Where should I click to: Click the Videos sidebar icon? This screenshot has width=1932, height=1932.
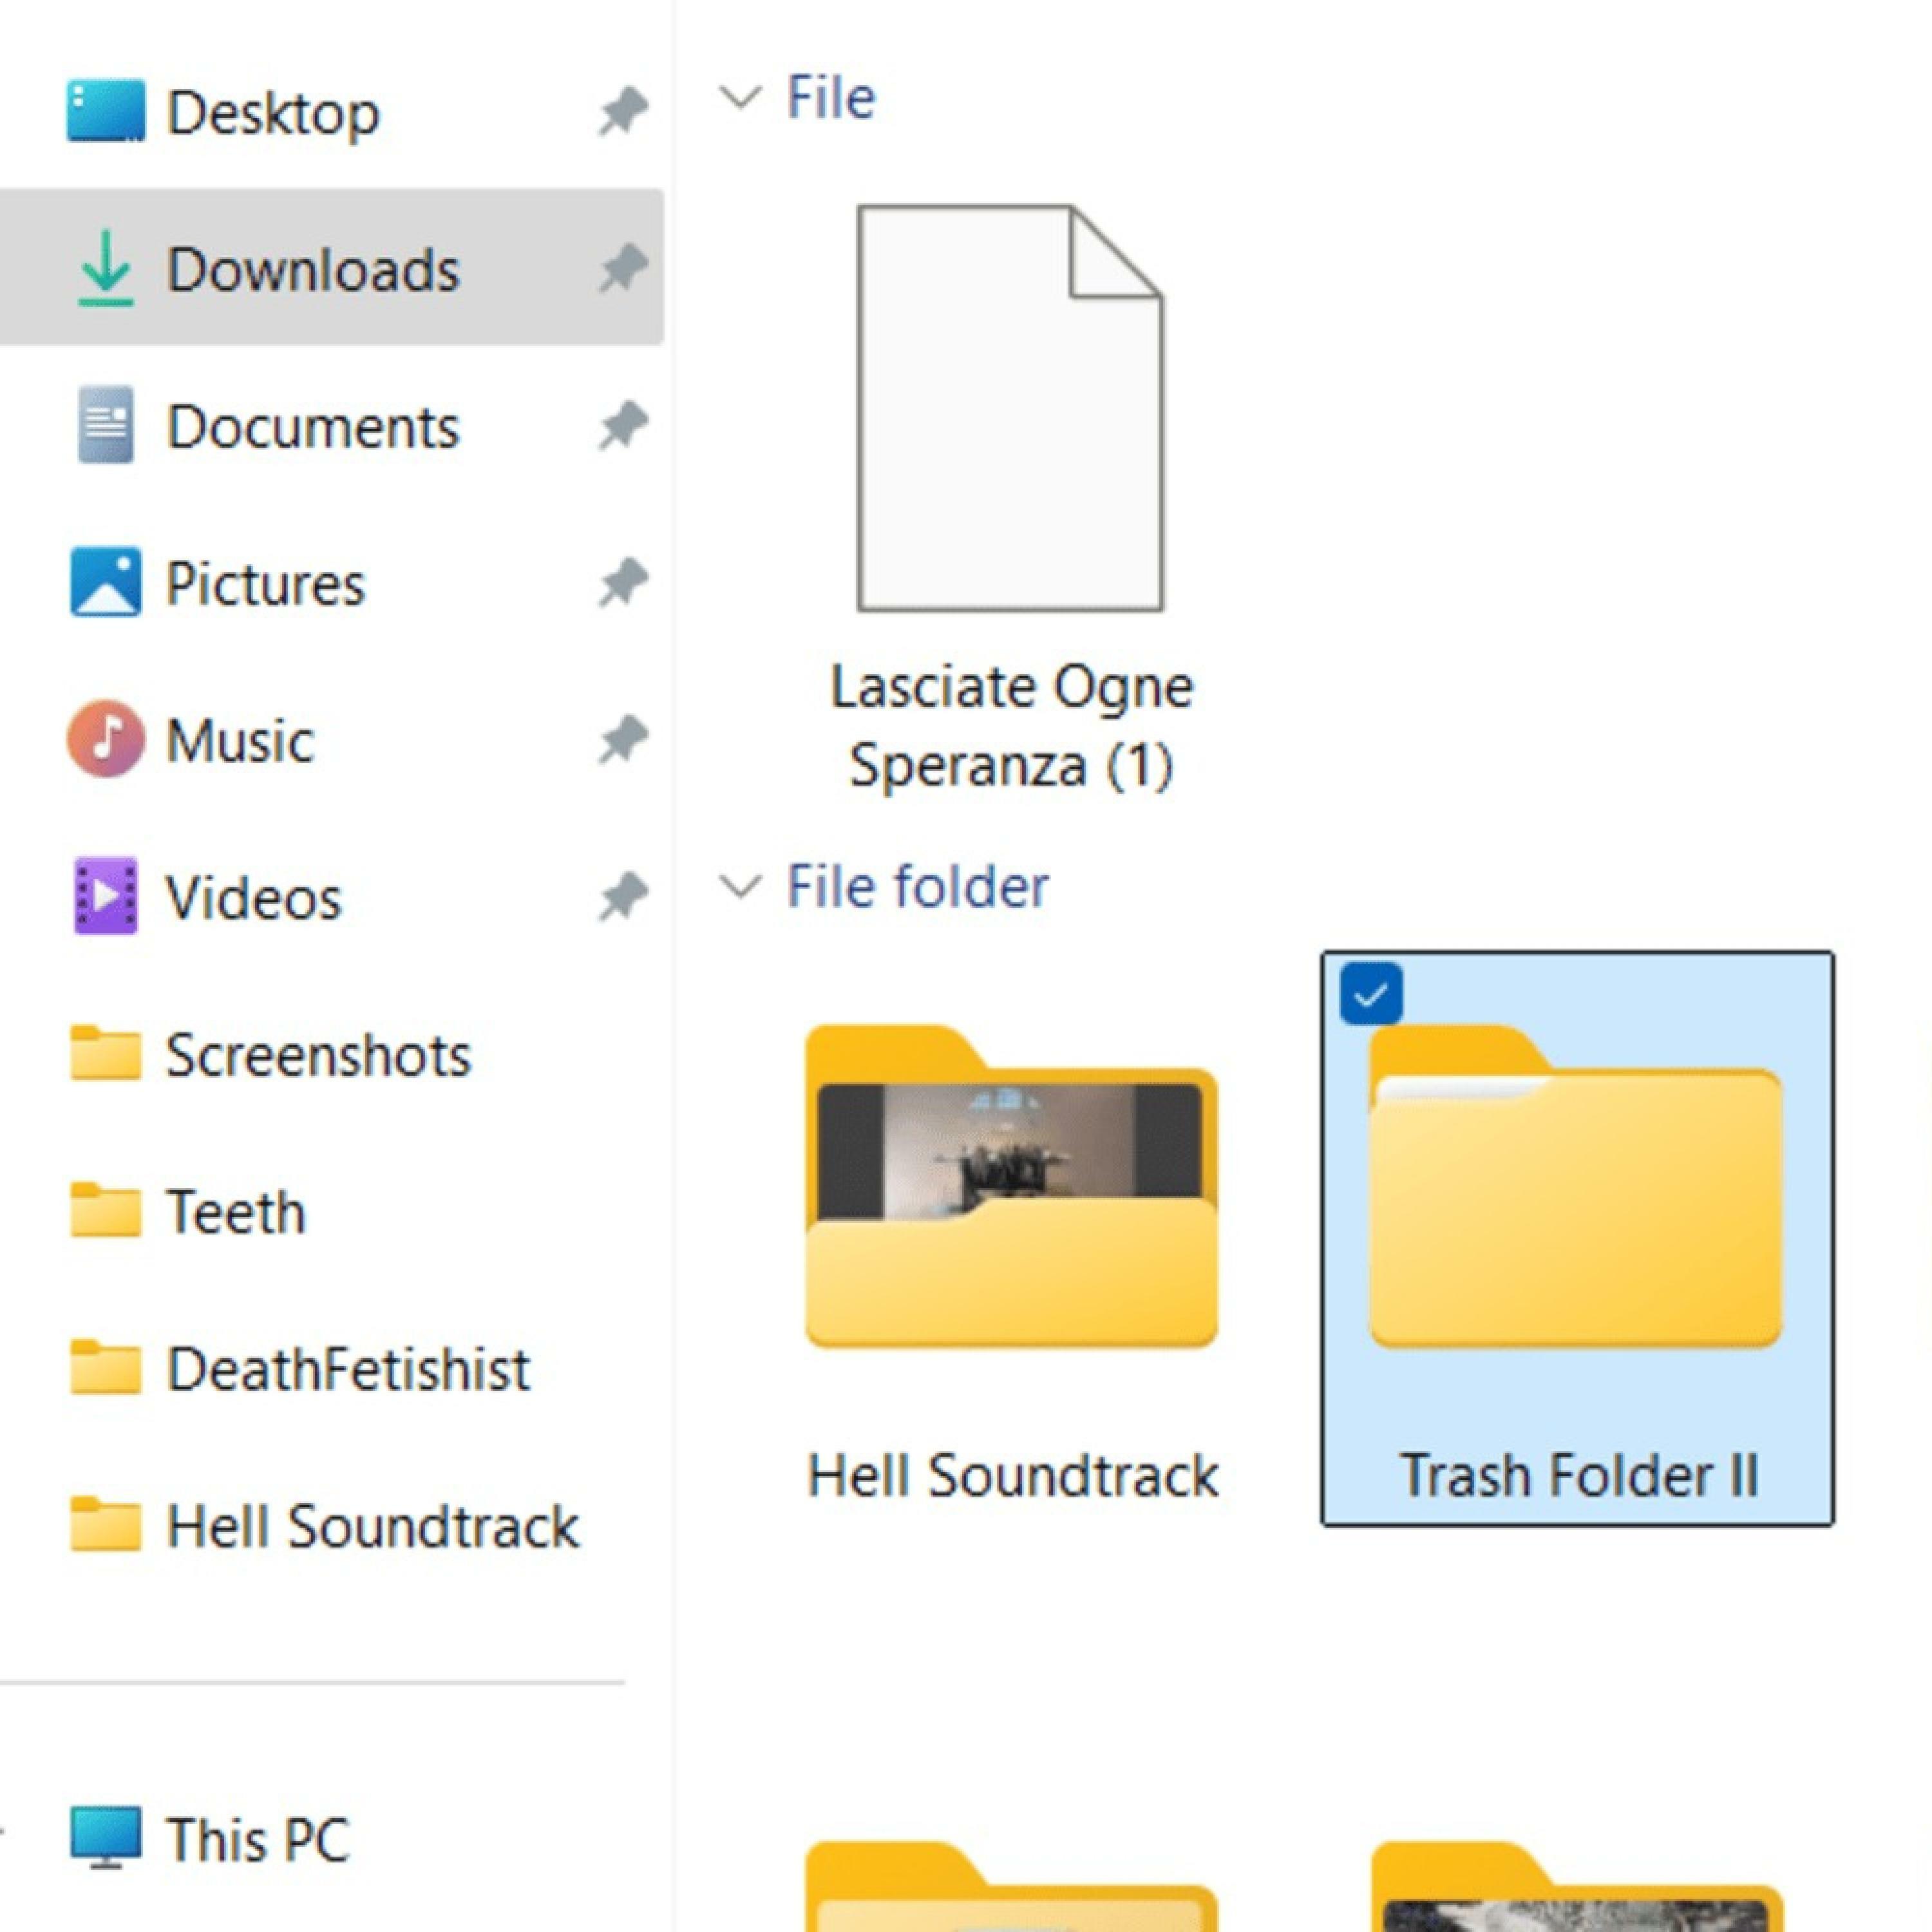pos(105,896)
